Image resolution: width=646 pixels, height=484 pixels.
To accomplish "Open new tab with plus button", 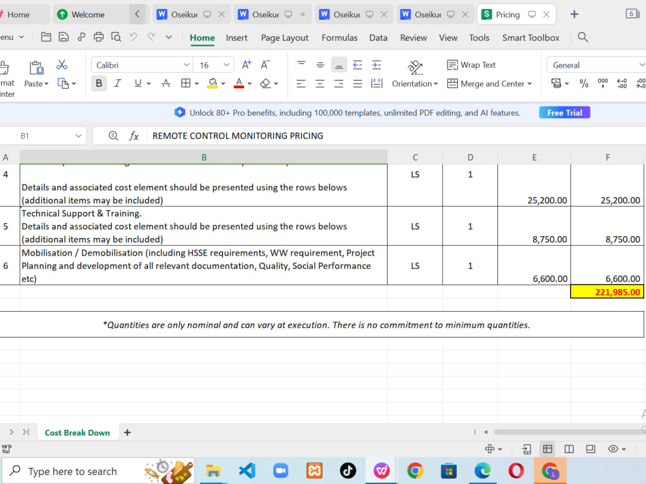I will click(x=574, y=14).
